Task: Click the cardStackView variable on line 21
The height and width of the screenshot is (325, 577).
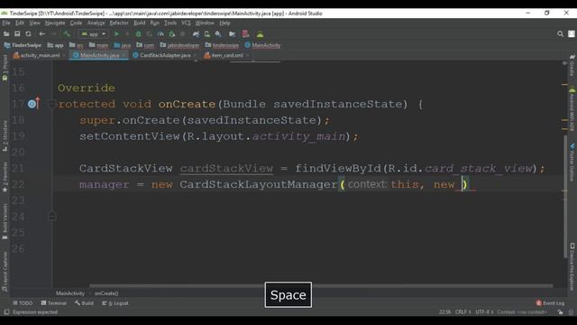Action: click(x=226, y=169)
